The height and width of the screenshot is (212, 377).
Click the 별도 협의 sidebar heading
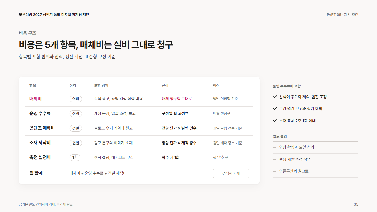coord(280,136)
